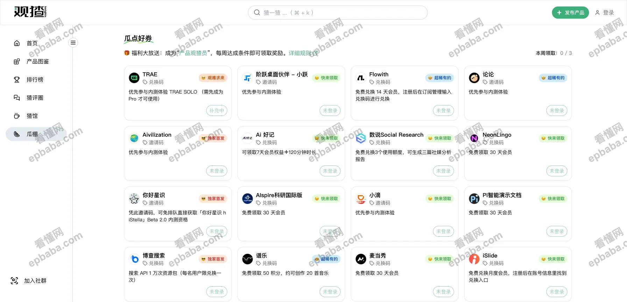This screenshot has height=302, width=627.
Task: Collapse the sidebar with the menu toggle icon
Action: (73, 43)
